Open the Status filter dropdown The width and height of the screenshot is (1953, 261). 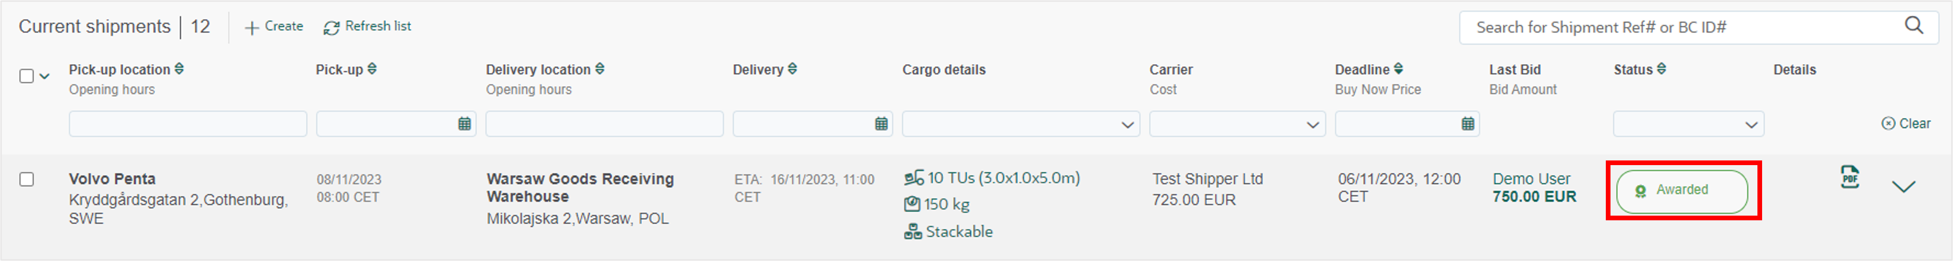pos(1689,123)
